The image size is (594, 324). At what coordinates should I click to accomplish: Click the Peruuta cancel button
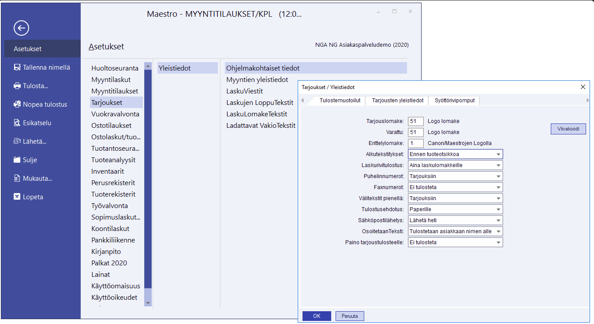[350, 316]
